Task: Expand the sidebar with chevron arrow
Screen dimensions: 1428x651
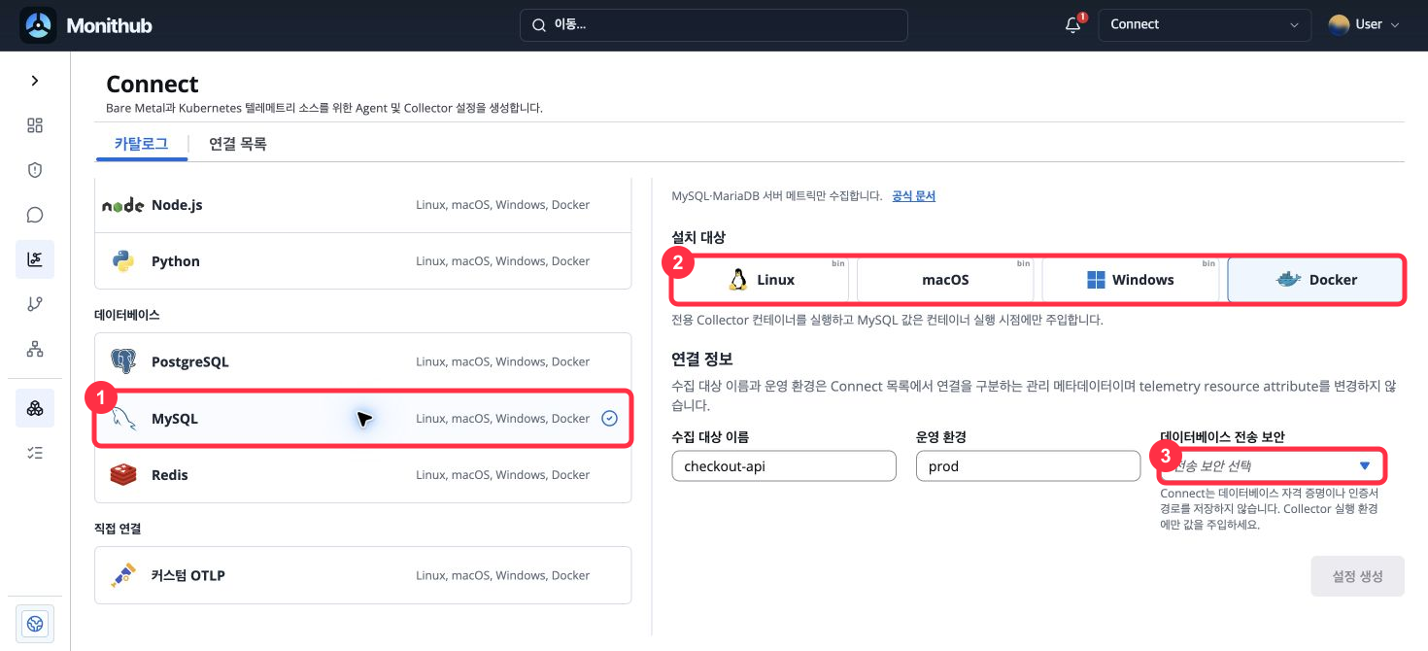Action: [35, 81]
